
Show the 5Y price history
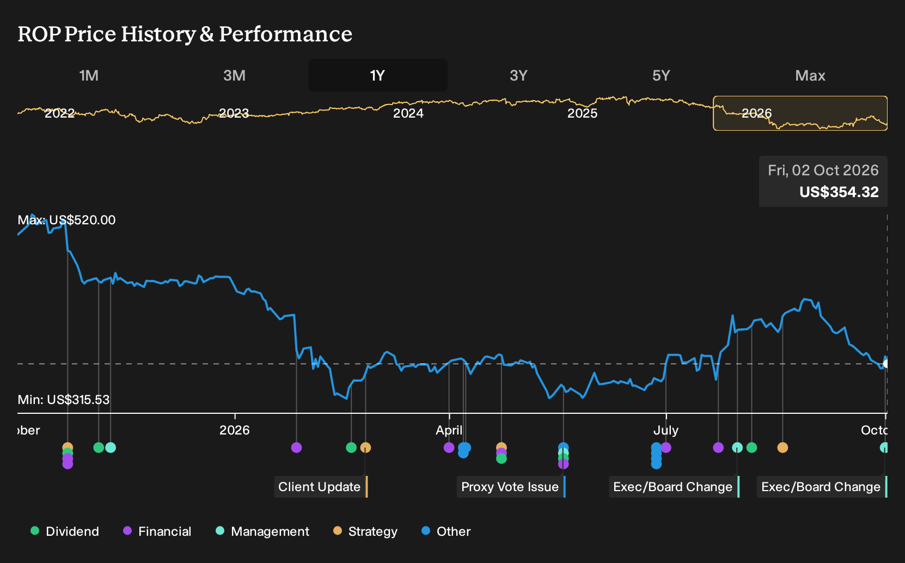[x=661, y=75]
